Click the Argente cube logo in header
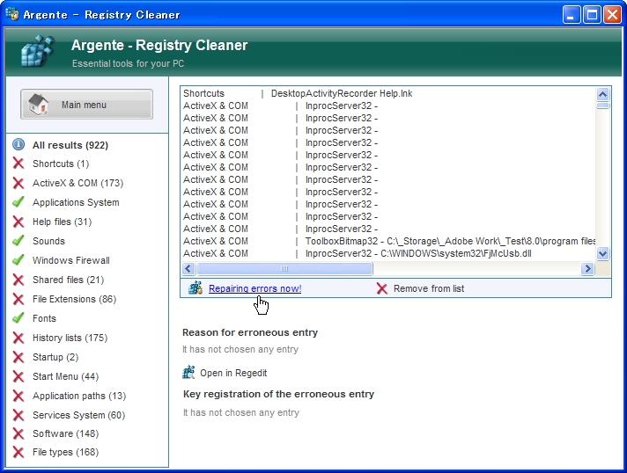This screenshot has width=627, height=473. (x=37, y=51)
